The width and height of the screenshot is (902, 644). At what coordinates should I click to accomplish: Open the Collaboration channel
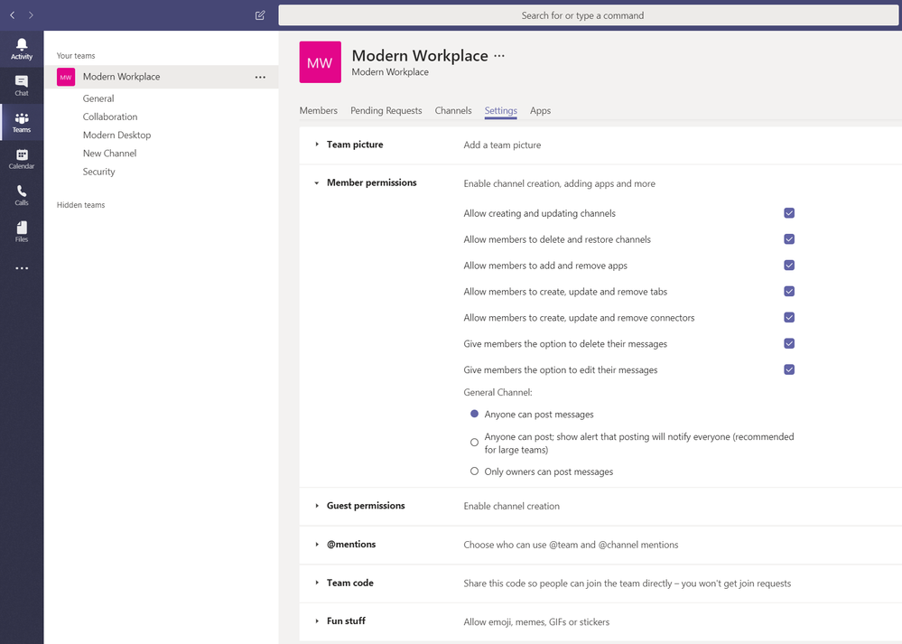tap(110, 117)
